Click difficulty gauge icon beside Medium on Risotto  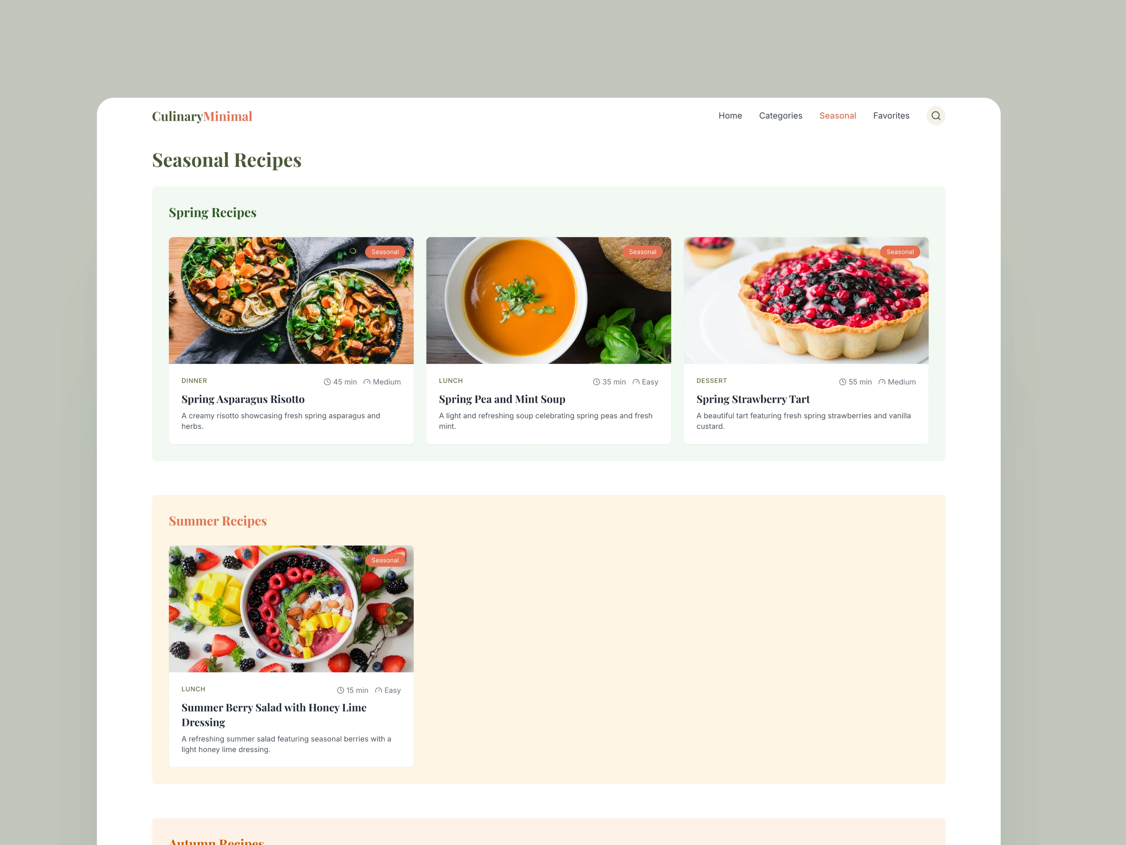click(367, 382)
